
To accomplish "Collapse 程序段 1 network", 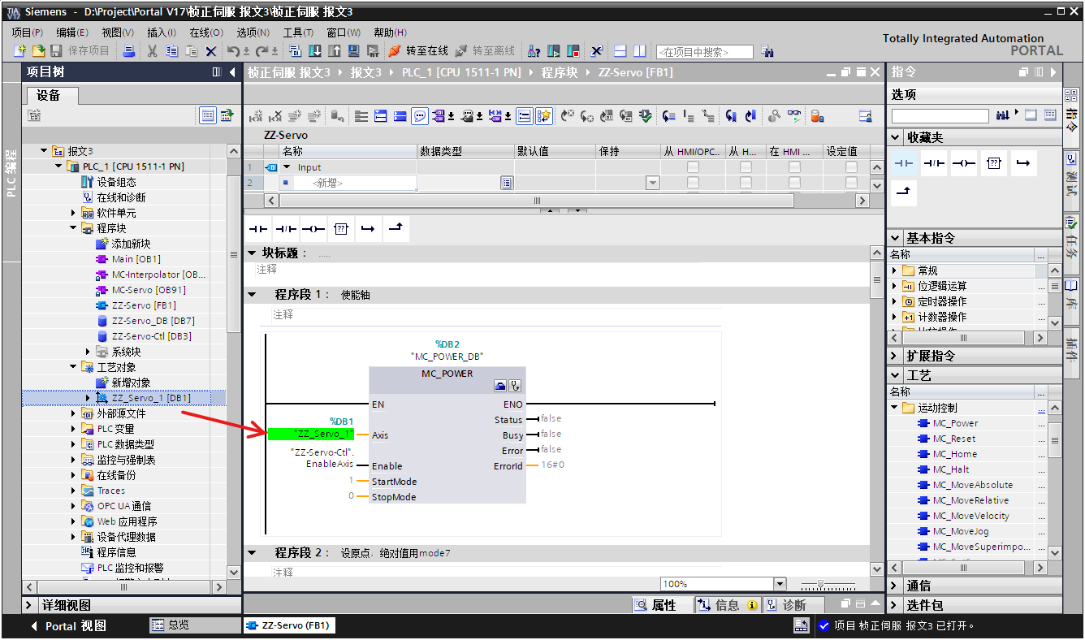I will 253,295.
